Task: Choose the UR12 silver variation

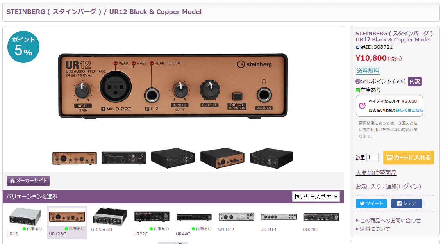Action: [x=25, y=222]
